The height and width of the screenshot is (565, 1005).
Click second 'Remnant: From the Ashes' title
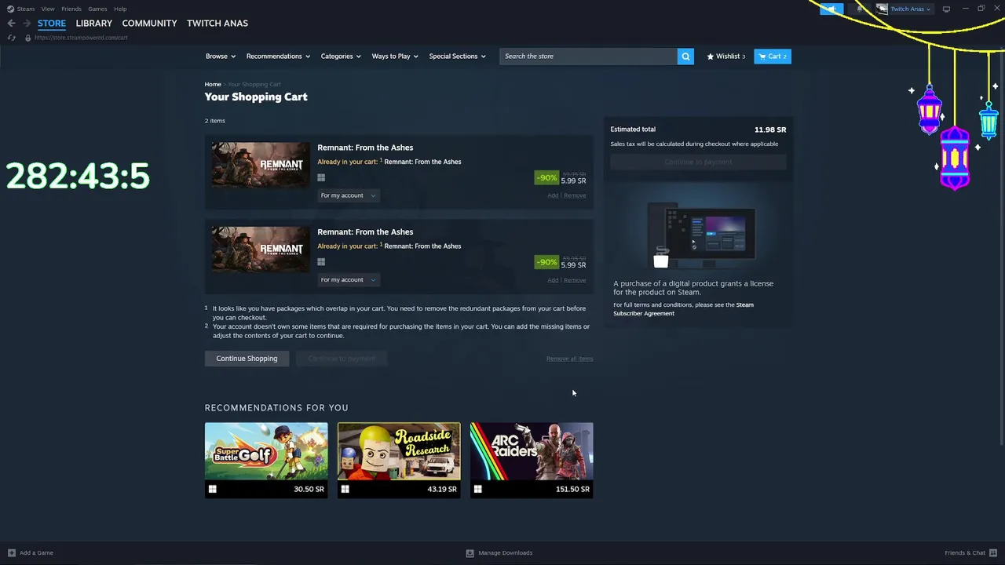tap(365, 231)
